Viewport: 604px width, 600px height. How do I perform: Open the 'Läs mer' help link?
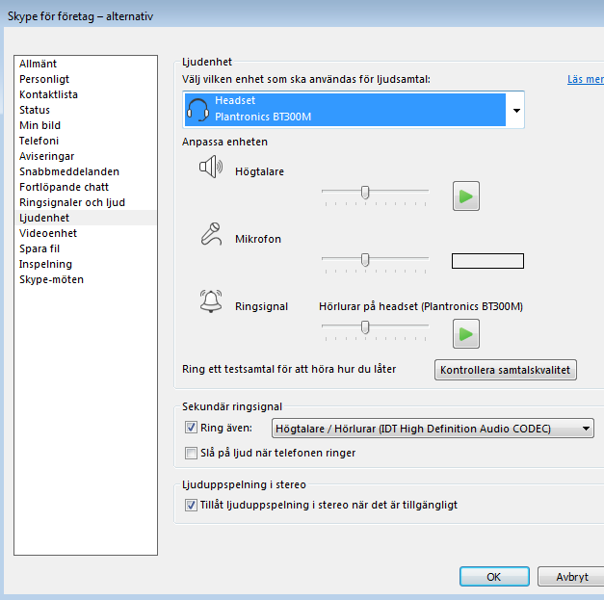click(x=586, y=79)
